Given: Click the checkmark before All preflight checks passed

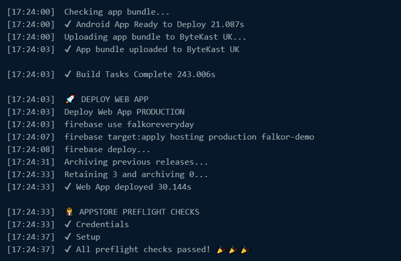Looking at the screenshot, I should pos(68,249).
